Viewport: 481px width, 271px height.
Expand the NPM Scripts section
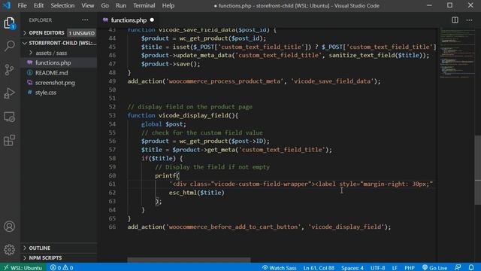[x=59, y=257]
